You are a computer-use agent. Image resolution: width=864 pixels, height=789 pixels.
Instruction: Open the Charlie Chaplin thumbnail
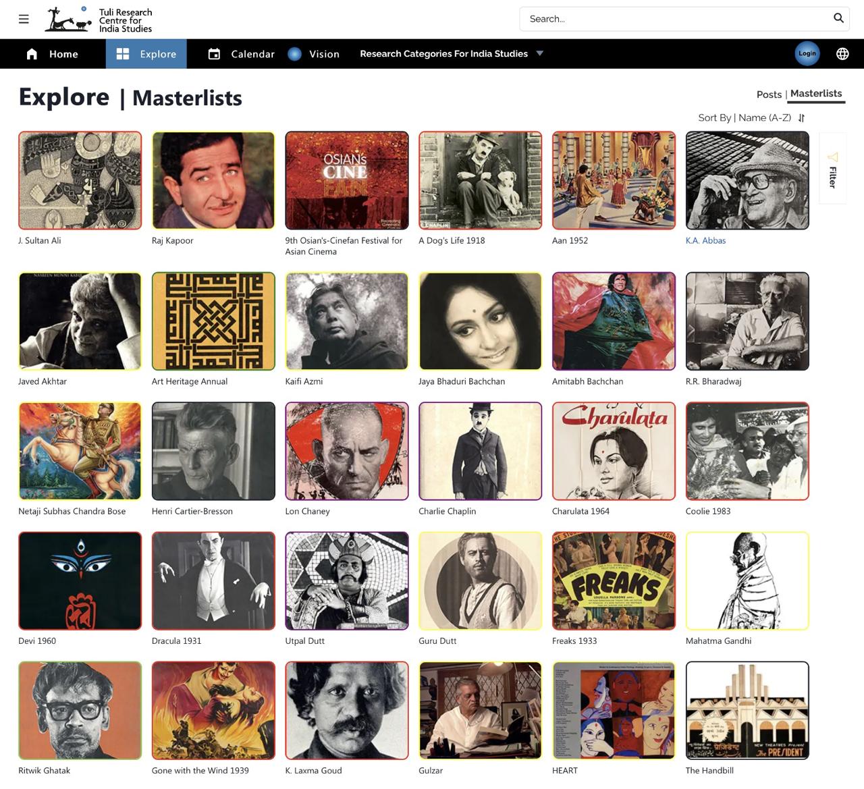[x=481, y=451]
